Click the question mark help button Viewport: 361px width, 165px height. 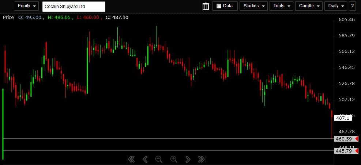click(x=352, y=6)
